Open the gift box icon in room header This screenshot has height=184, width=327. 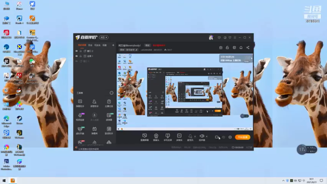pyautogui.click(x=221, y=47)
